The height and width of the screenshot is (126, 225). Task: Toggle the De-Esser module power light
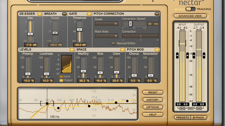pos(40,14)
